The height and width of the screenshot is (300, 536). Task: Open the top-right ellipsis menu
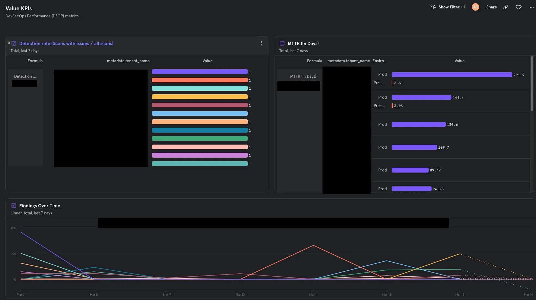(532, 7)
